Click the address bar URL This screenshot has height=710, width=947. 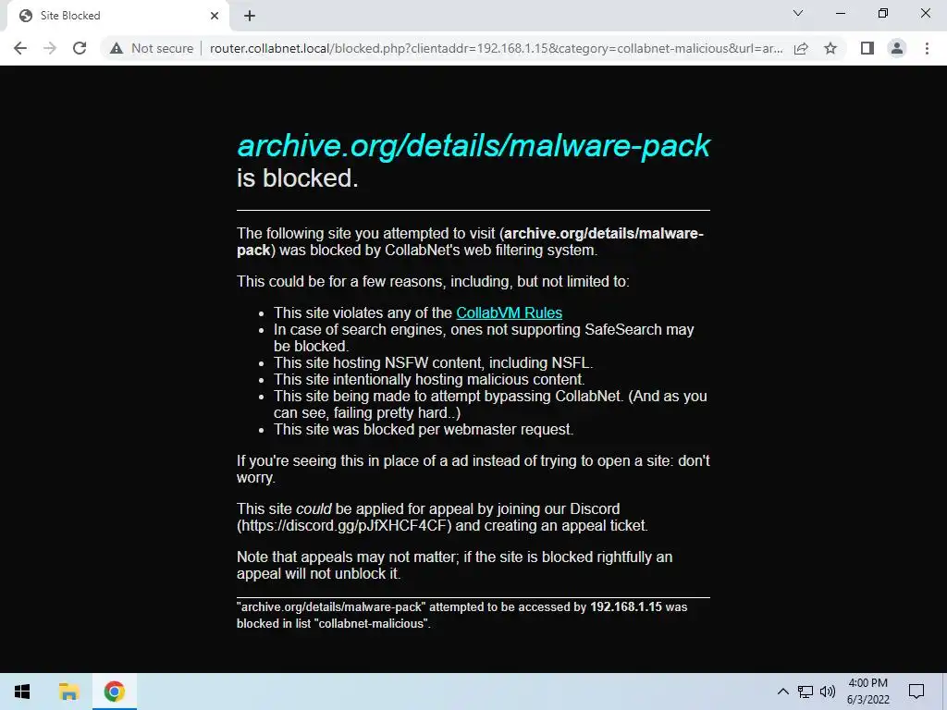click(496, 48)
